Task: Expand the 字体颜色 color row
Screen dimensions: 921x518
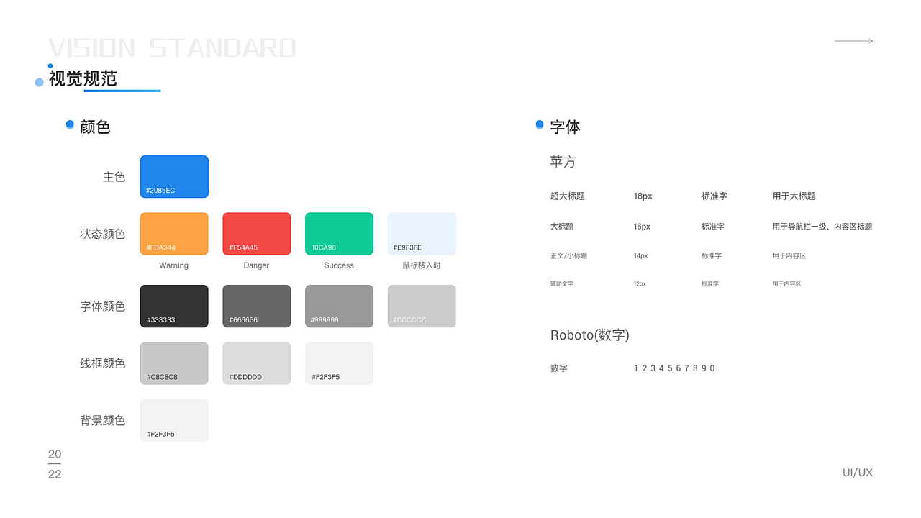Action: [101, 306]
